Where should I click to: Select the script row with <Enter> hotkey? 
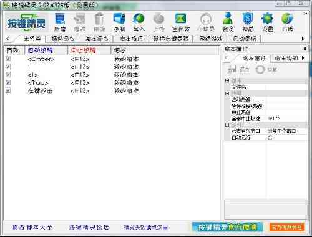pyautogui.click(x=112, y=59)
